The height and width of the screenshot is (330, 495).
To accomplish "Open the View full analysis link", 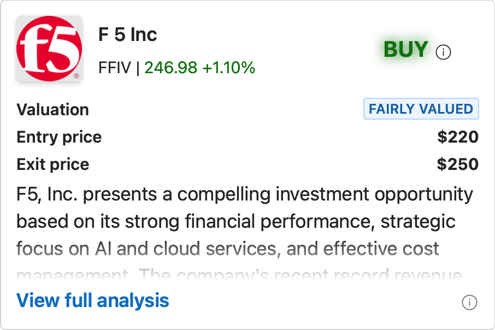I will [x=92, y=300].
